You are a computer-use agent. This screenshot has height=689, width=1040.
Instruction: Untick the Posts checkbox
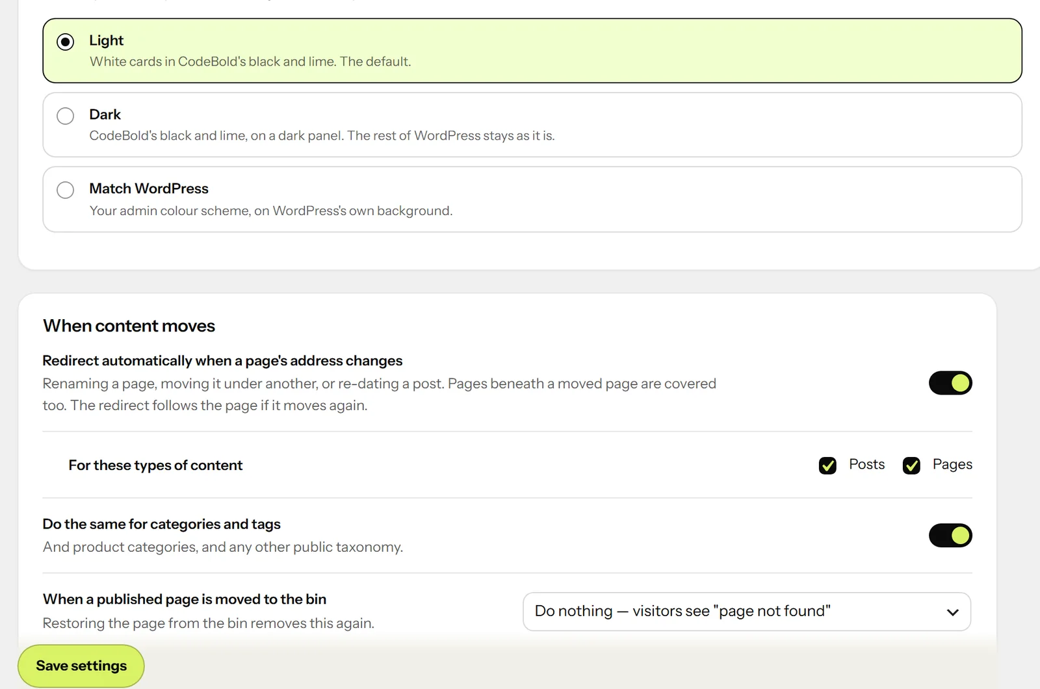coord(827,465)
